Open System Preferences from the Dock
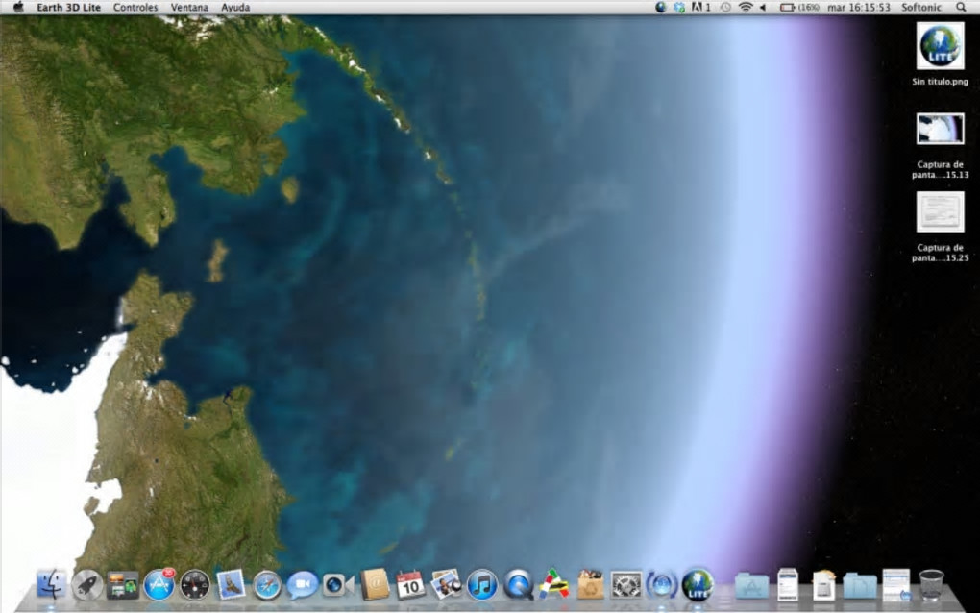Viewport: 980px width, 613px height. [x=625, y=585]
